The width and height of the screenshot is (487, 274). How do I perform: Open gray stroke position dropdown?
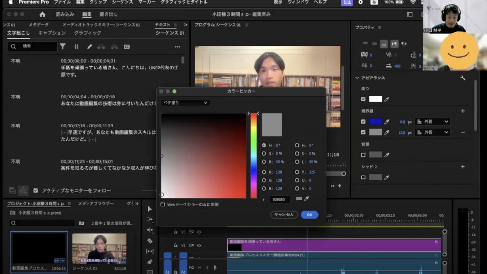pos(432,132)
